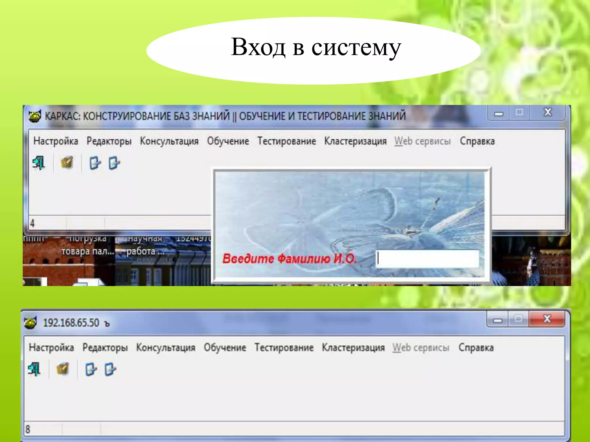Open Обучение menu in КАРКАС window
The image size is (590, 442).
(x=228, y=141)
